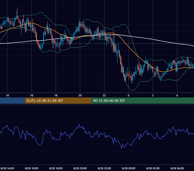
Task: Click the hour label 0 on the price chart axis
Action: point(129,95)
